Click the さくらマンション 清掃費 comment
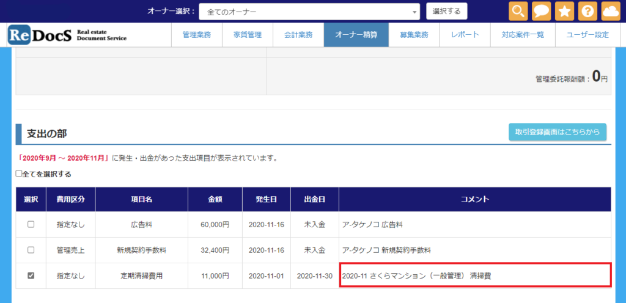This screenshot has height=303, width=626. tap(417, 276)
